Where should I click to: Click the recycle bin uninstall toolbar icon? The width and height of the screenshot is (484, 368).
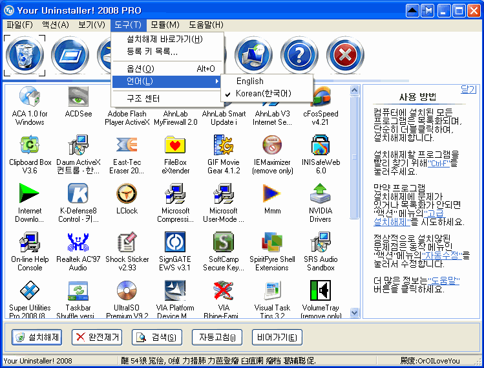[25, 56]
